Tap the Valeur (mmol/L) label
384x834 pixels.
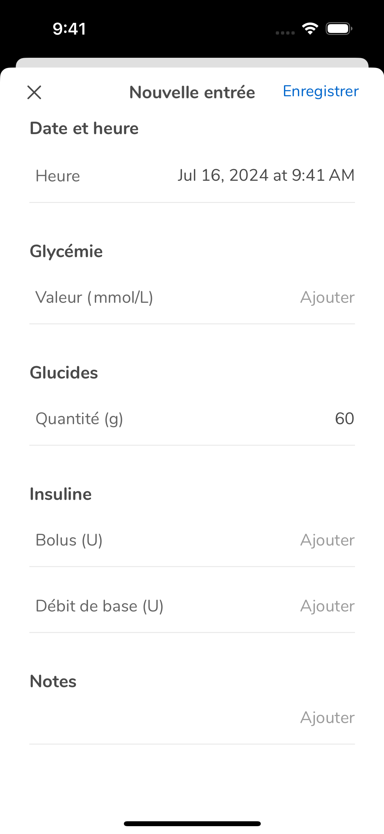click(94, 298)
